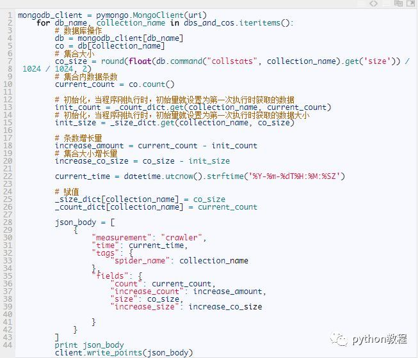The image size is (420, 358).
Task: Click the line 'mongodb_client = pymongo.MongoClient(uri)'
Action: [x=112, y=15]
